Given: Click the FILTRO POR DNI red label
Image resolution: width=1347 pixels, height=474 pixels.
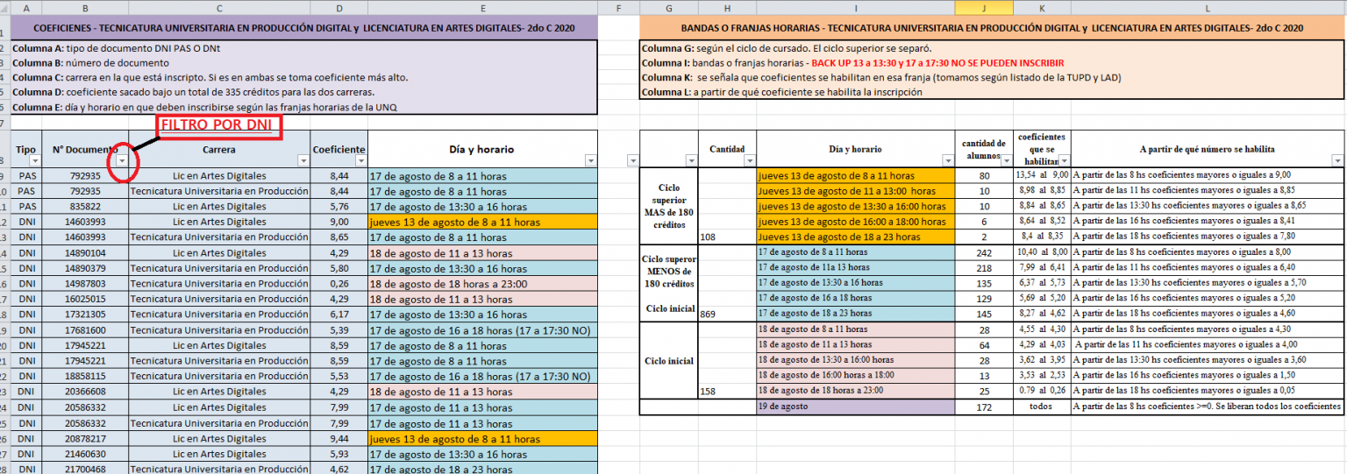Looking at the screenshot, I should 219,125.
